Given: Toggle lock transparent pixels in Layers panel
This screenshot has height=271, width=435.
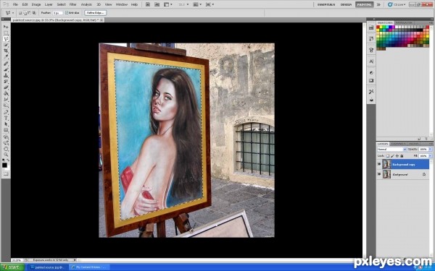Looking at the screenshot, I should (388, 156).
